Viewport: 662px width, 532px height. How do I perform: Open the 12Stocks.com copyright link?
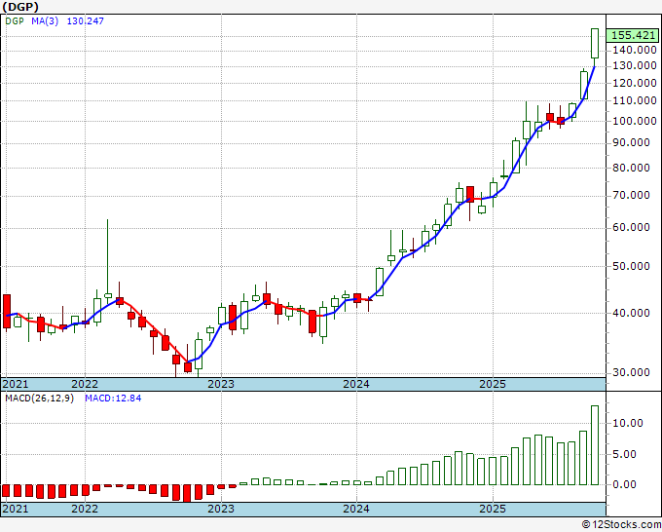[x=621, y=524]
